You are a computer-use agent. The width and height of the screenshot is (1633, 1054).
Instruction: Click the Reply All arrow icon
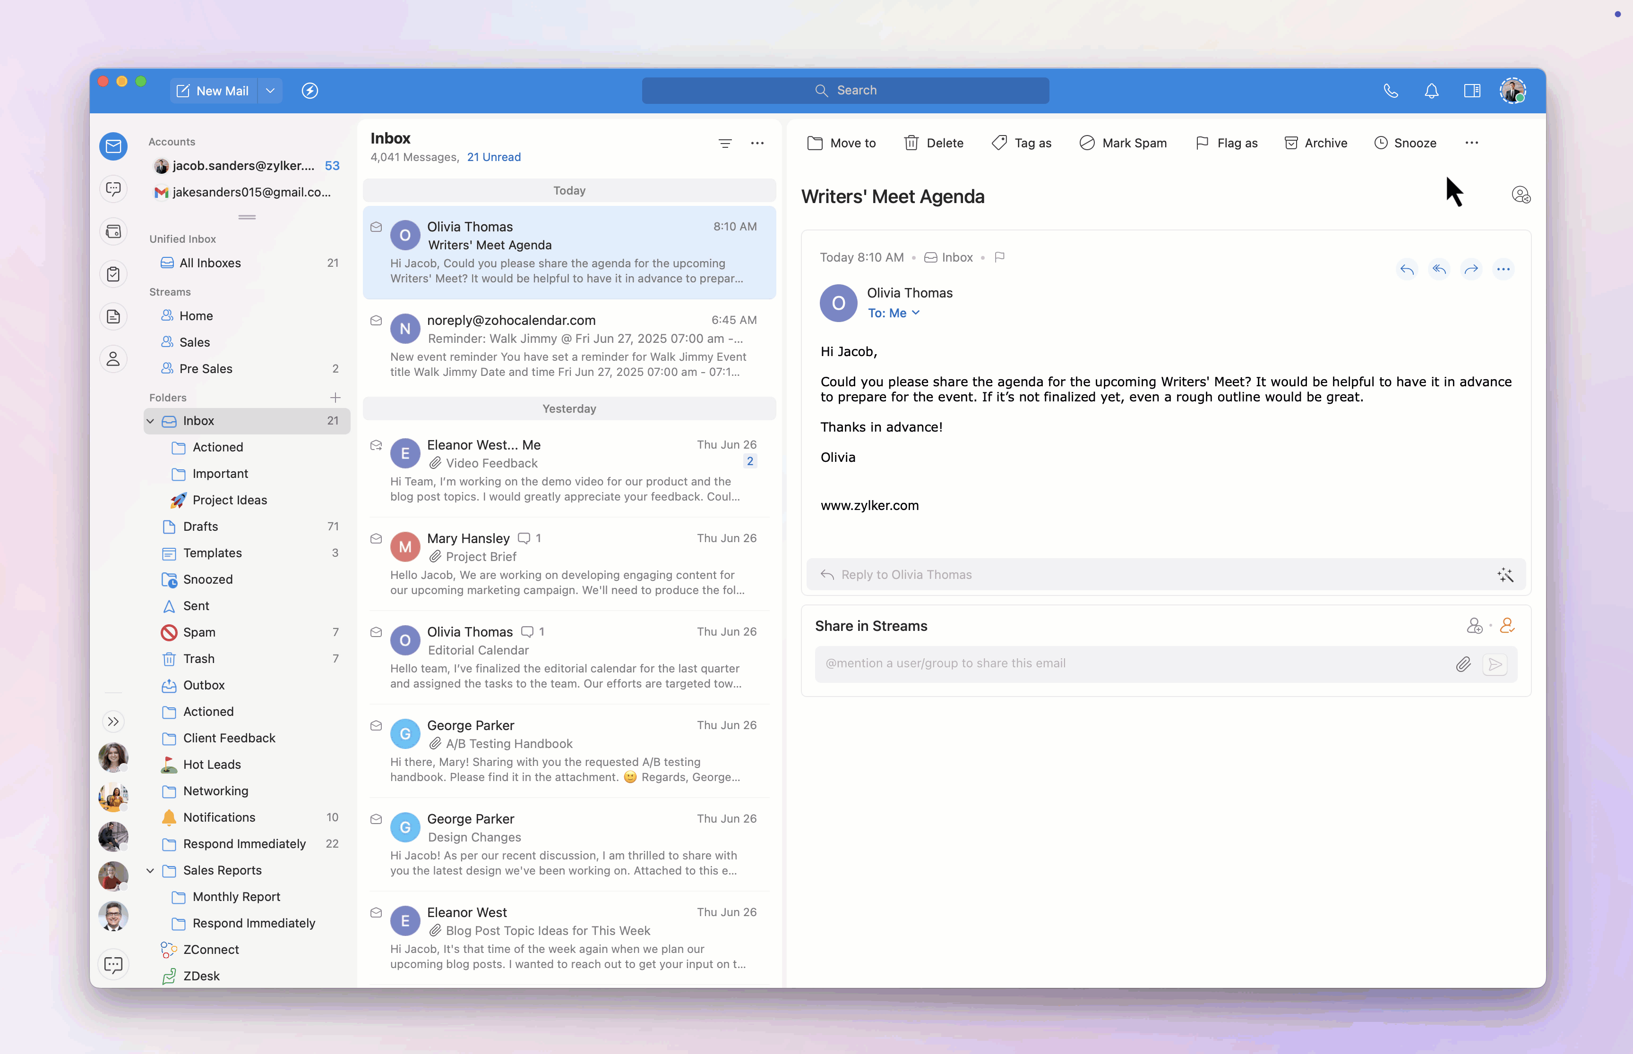1439,269
